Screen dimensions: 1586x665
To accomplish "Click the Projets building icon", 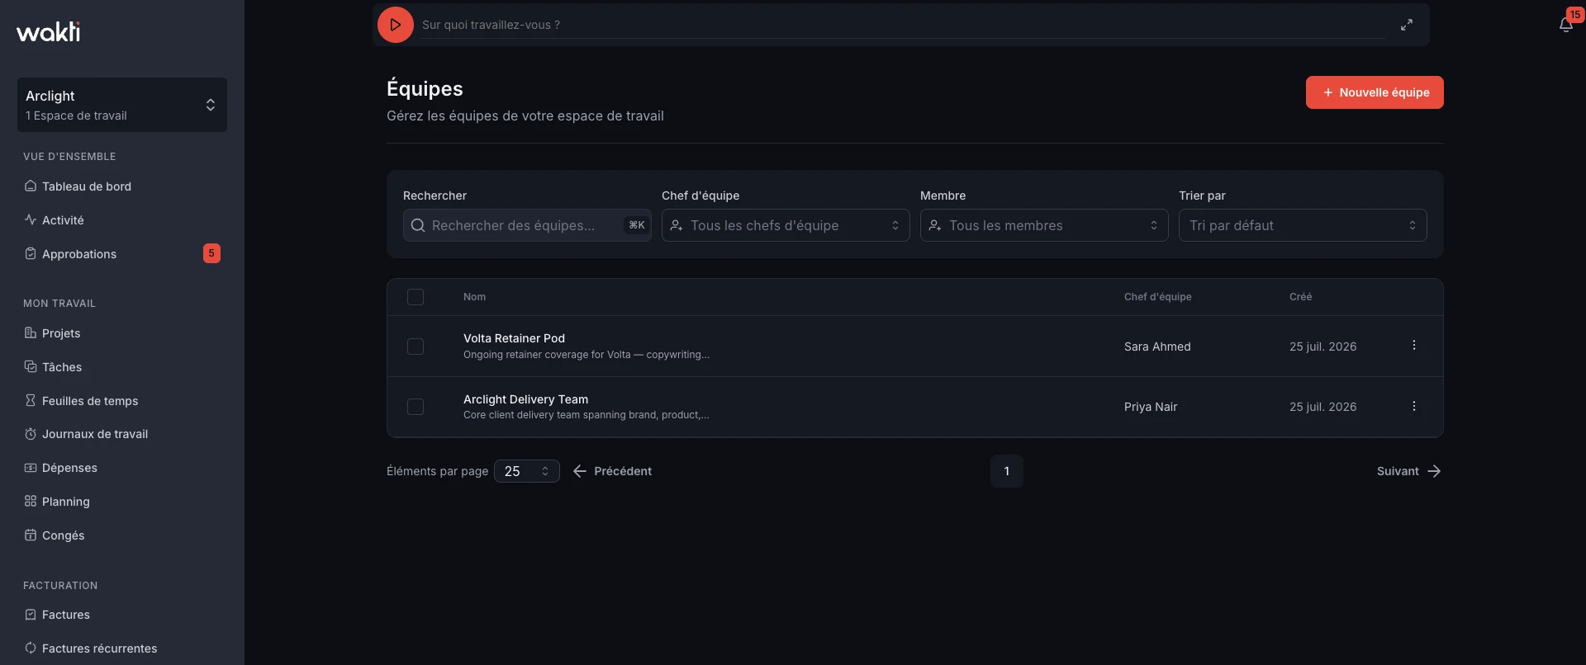I will point(31,332).
